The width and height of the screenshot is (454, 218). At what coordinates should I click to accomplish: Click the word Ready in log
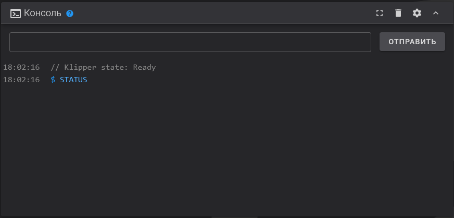pyautogui.click(x=145, y=68)
